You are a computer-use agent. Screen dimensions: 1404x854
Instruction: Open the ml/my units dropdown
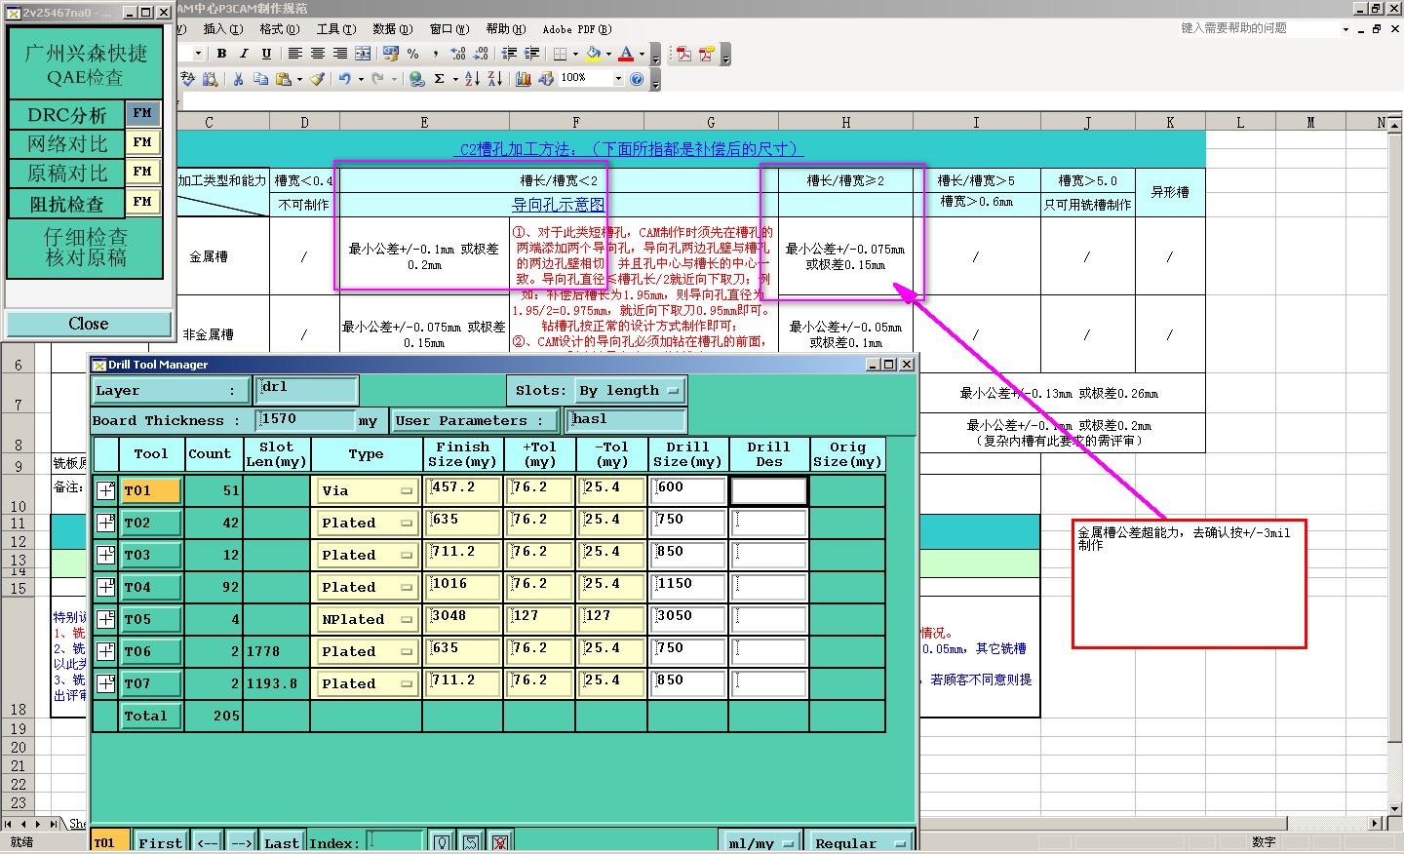[x=760, y=843]
